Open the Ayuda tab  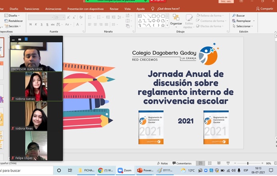coord(140,9)
